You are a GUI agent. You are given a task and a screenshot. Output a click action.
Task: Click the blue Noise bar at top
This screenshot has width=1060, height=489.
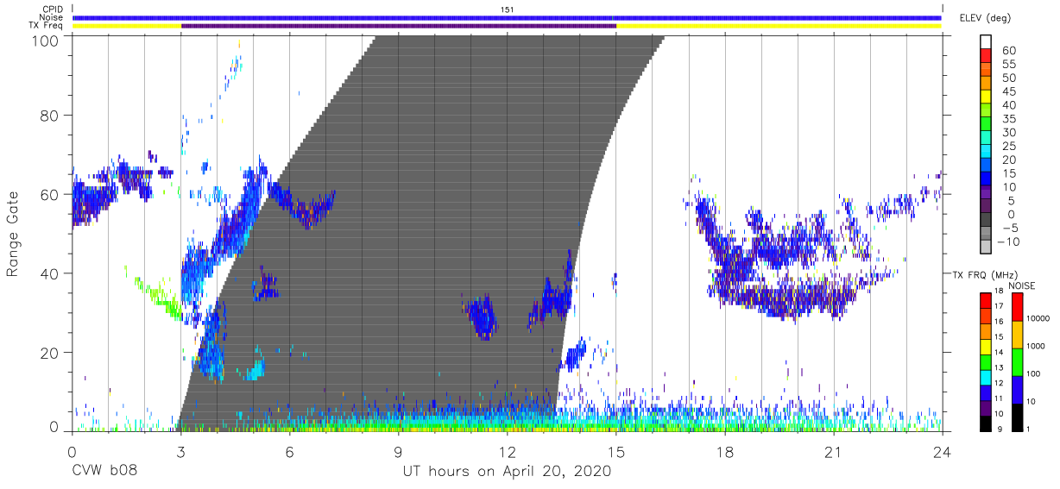click(x=507, y=17)
